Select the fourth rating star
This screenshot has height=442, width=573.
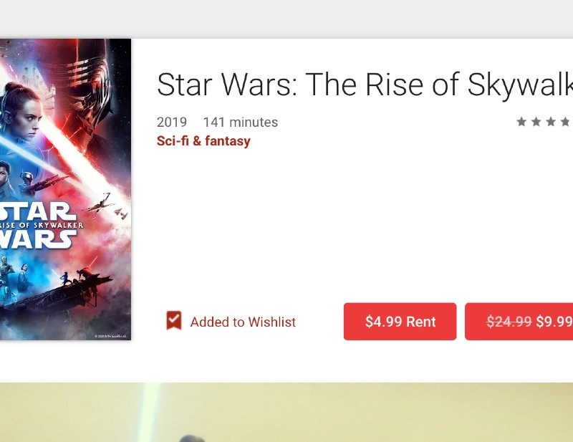pyautogui.click(x=565, y=122)
